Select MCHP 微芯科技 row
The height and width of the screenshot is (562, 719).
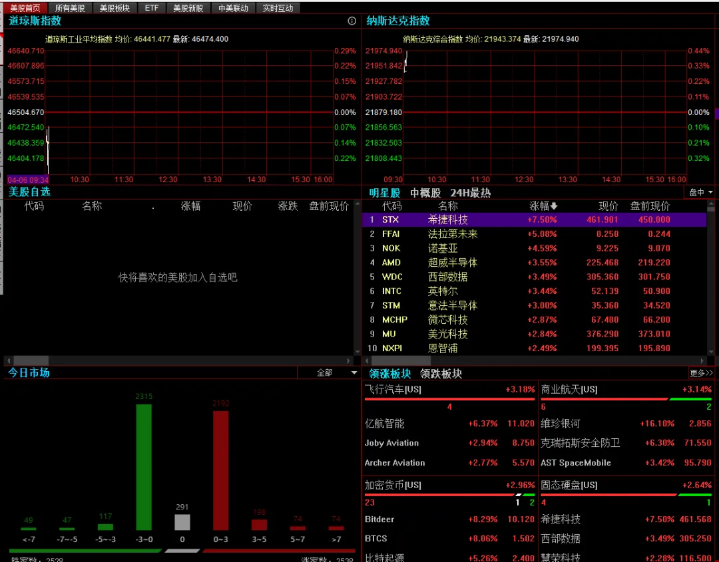(534, 320)
